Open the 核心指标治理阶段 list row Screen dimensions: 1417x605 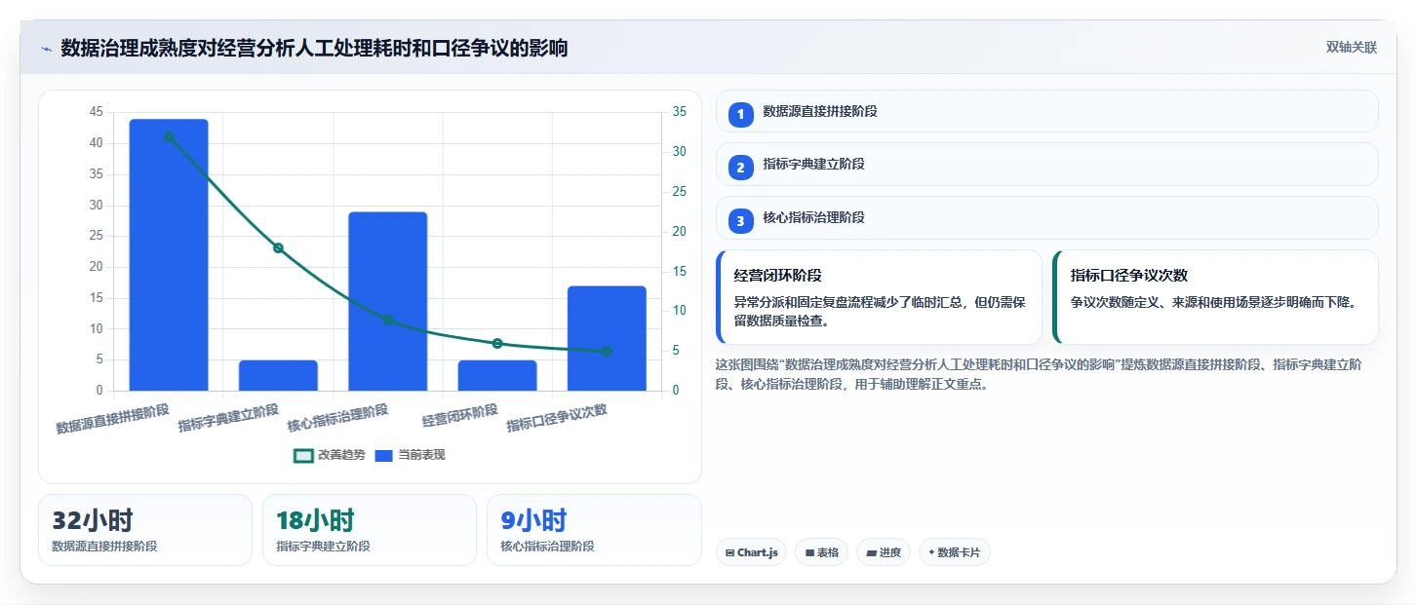click(x=1046, y=217)
